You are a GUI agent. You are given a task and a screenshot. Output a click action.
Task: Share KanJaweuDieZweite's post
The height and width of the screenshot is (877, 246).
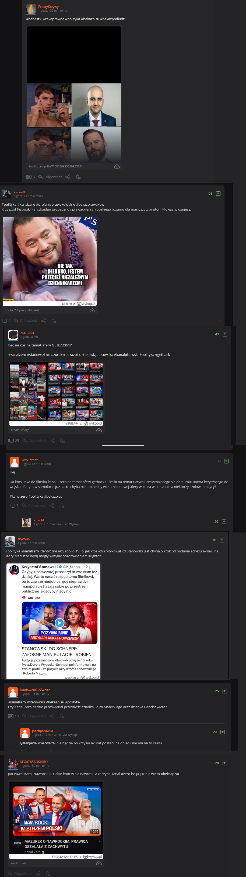pos(52,716)
